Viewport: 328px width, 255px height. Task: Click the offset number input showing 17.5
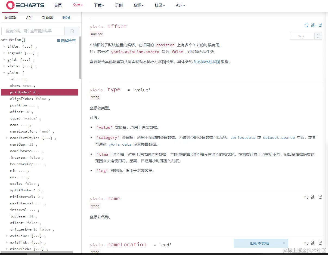pos(302,36)
